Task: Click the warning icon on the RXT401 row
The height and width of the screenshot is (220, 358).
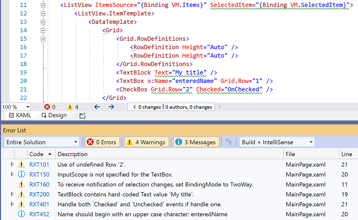Action: click(21, 204)
